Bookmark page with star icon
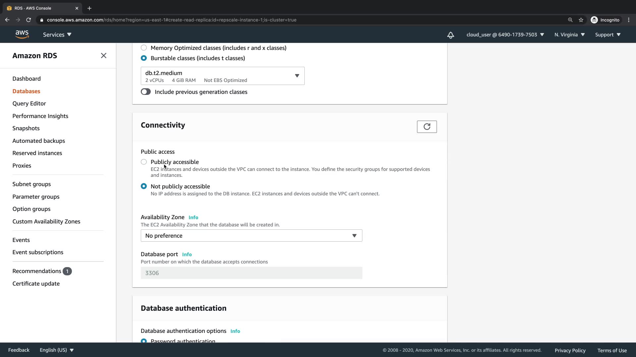 (x=581, y=20)
